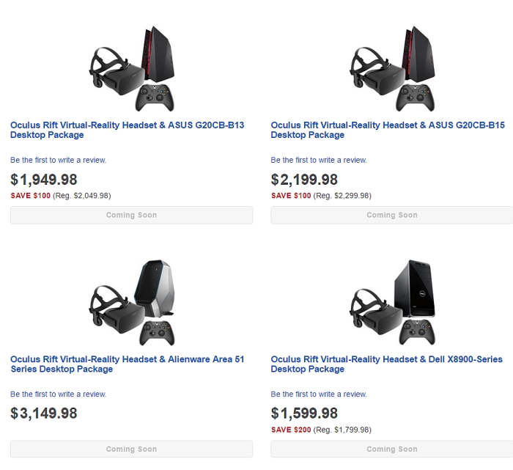Screen dimensions: 513x470
Task: Click the $2,199.98 price
Action: coord(304,180)
